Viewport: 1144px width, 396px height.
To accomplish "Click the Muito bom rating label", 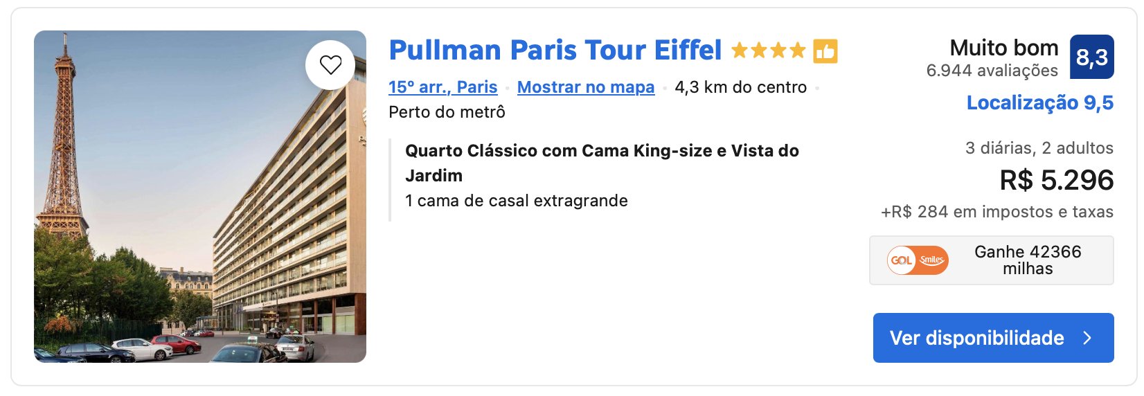I will coord(1004,48).
